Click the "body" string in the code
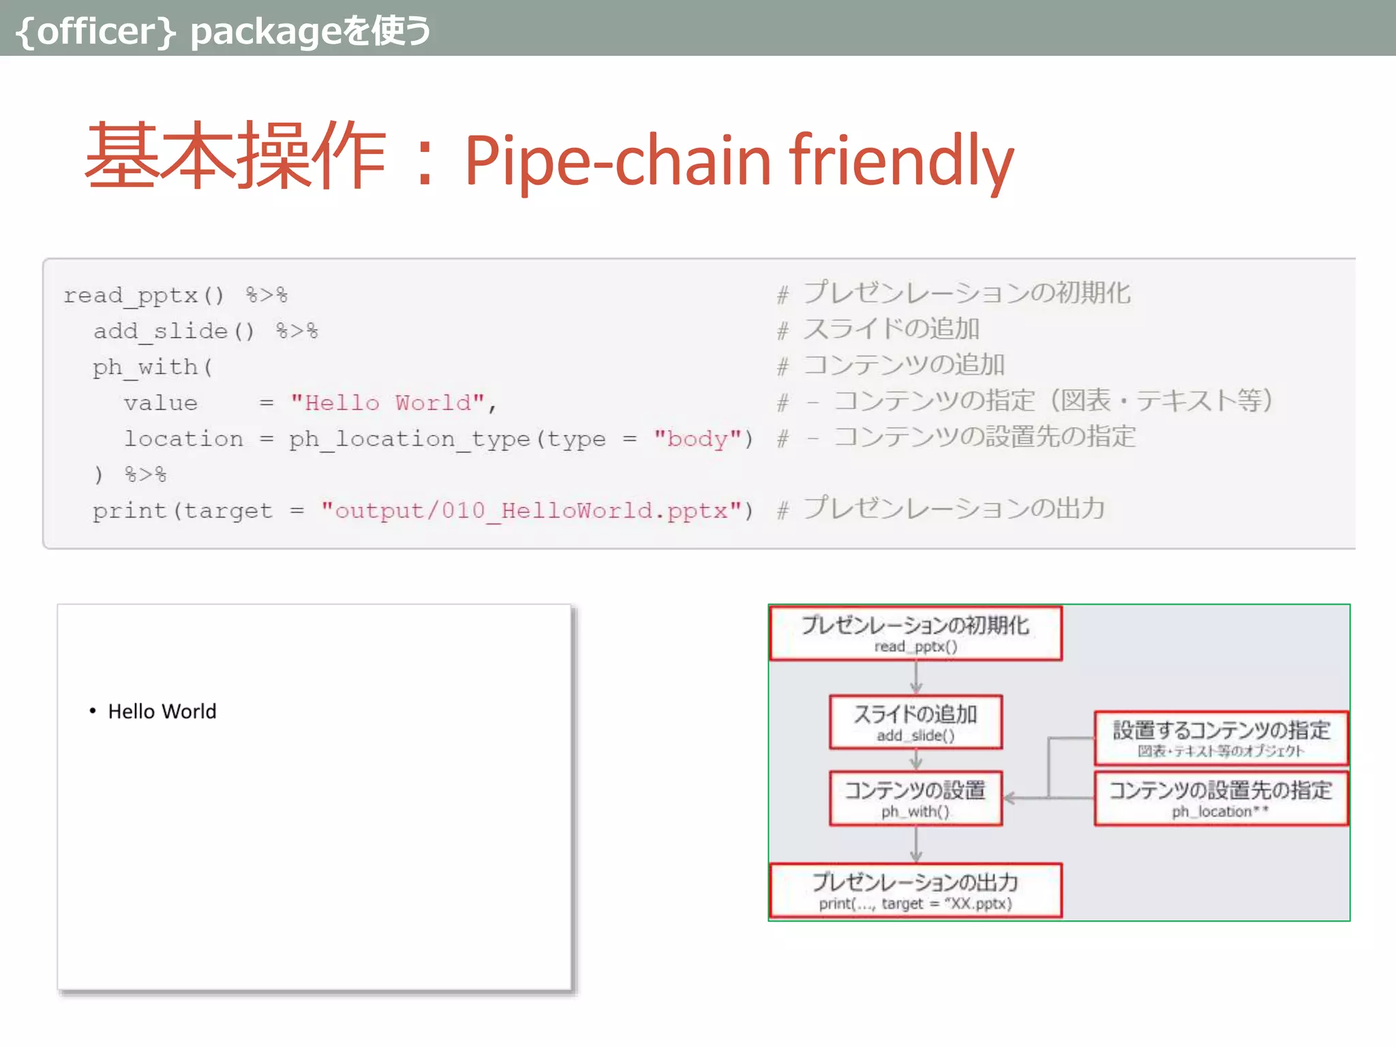This screenshot has width=1396, height=1047. [697, 439]
